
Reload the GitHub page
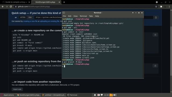coord(11,6)
